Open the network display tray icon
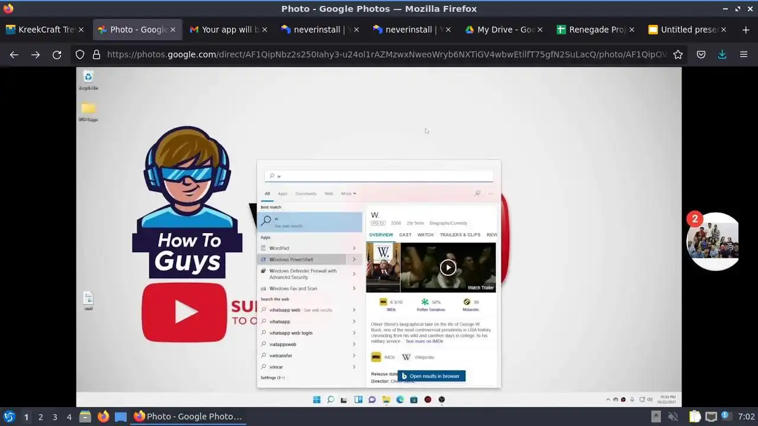 coord(711,417)
